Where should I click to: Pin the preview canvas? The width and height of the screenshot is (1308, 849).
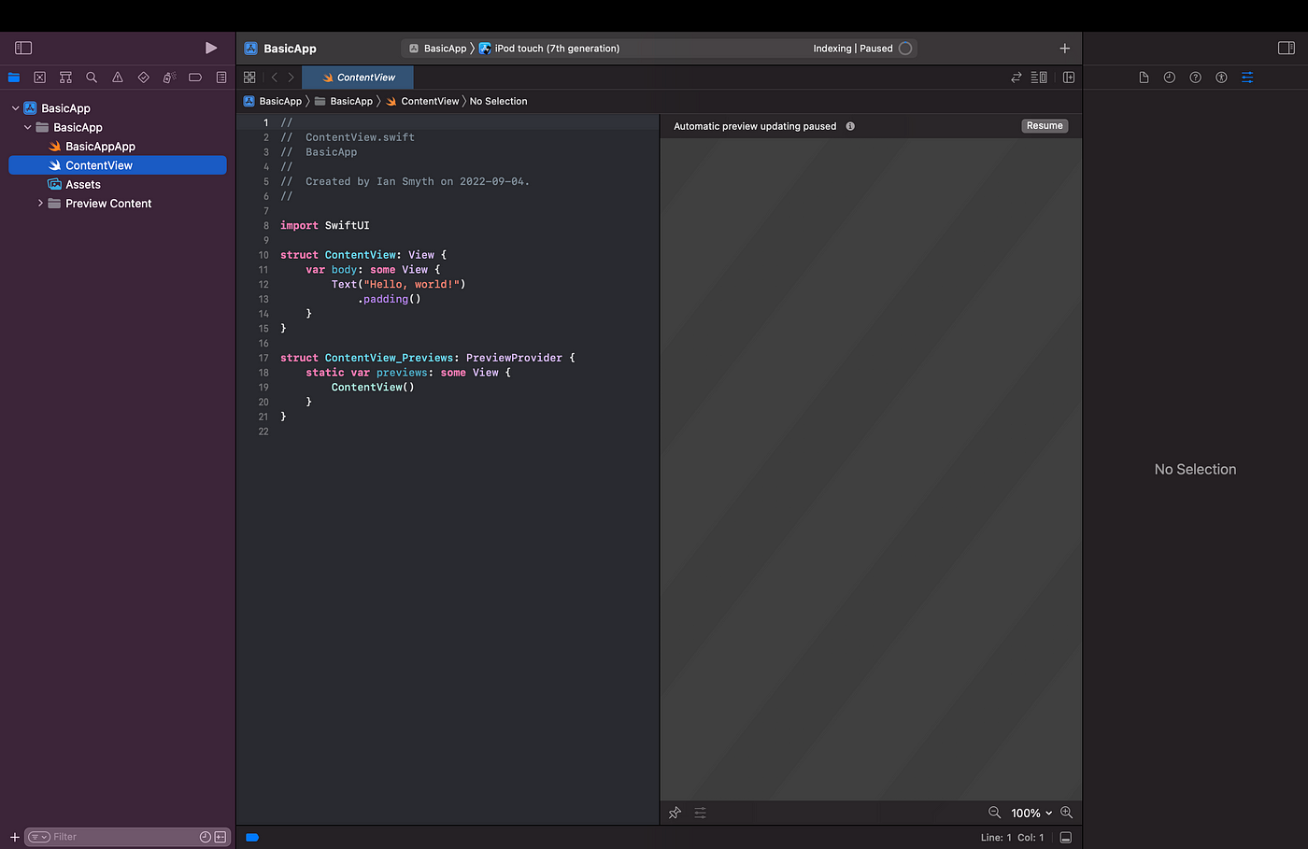675,813
